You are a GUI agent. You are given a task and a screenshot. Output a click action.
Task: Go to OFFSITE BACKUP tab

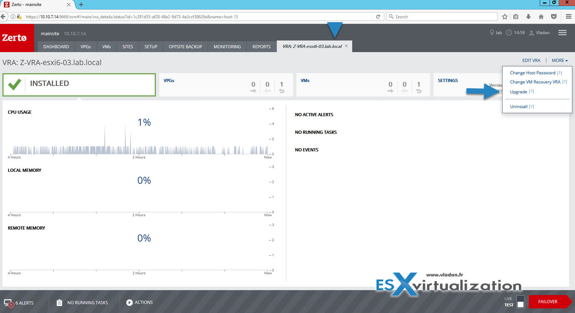point(185,46)
